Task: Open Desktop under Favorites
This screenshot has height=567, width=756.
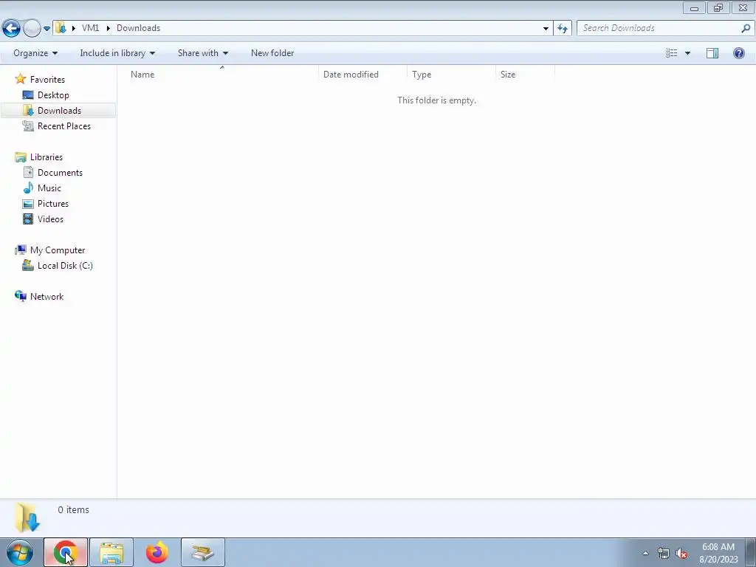Action: 53,95
